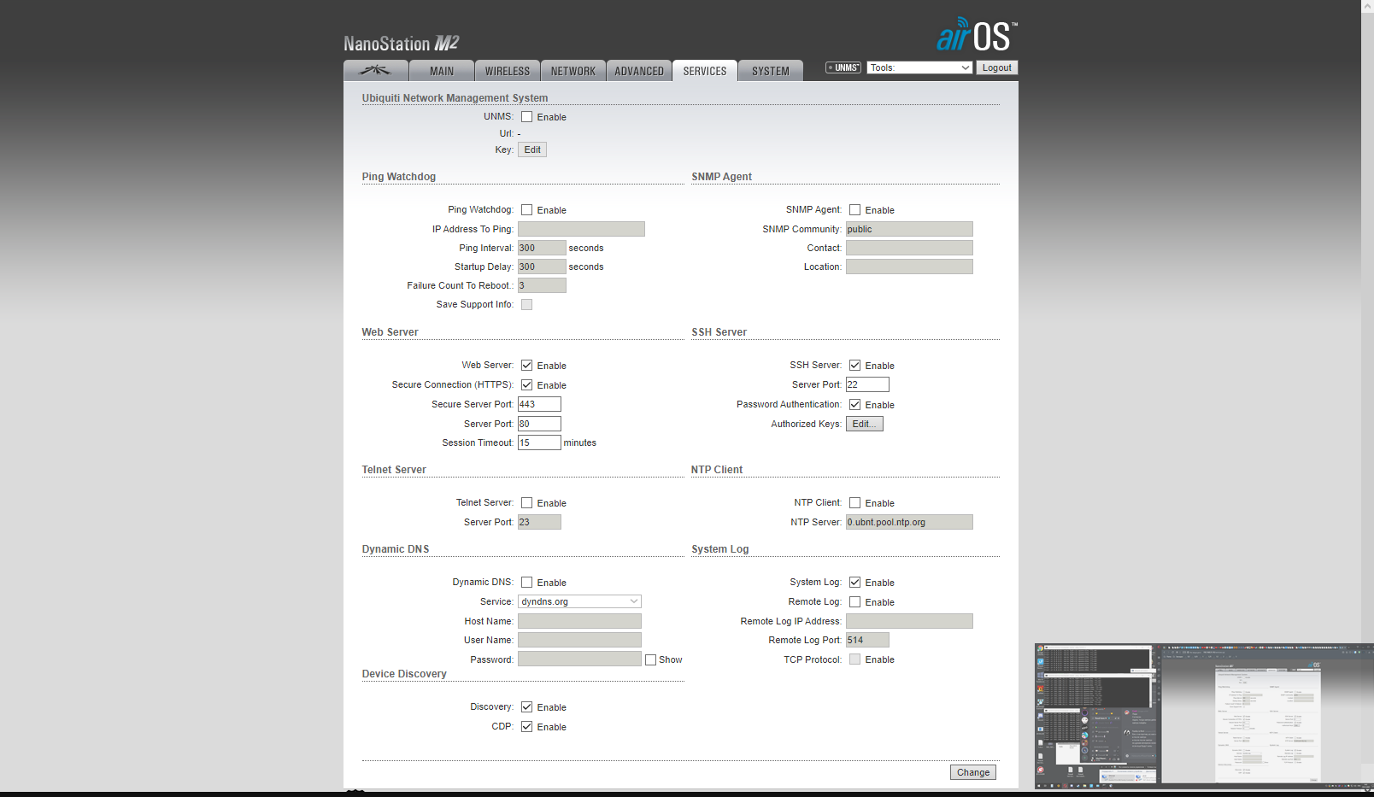Click the Secure Server Port field
Screen dimensions: 1374x797
539,404
